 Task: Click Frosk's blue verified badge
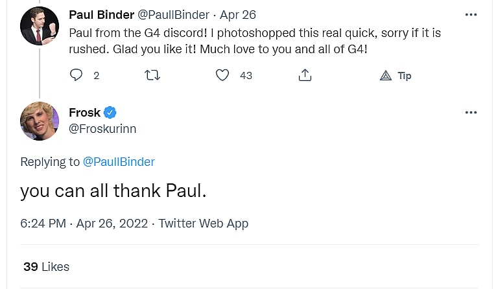110,113
